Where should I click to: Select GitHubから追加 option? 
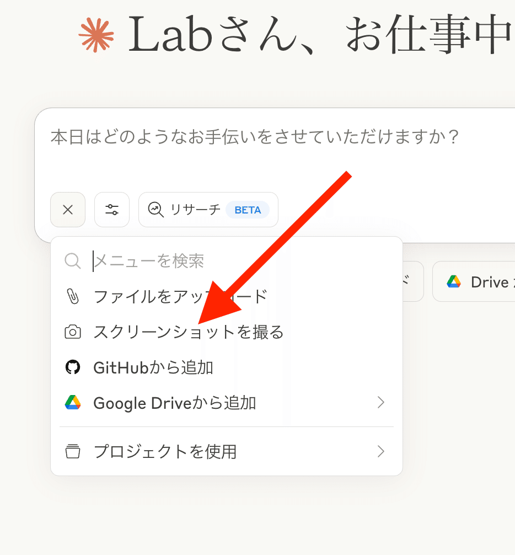tap(153, 367)
